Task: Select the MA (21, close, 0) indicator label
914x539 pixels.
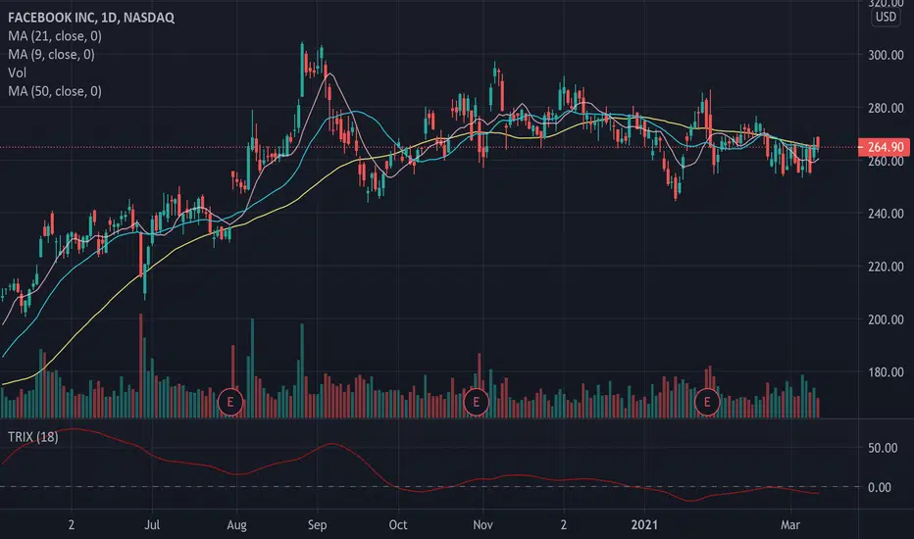Action: (x=55, y=36)
